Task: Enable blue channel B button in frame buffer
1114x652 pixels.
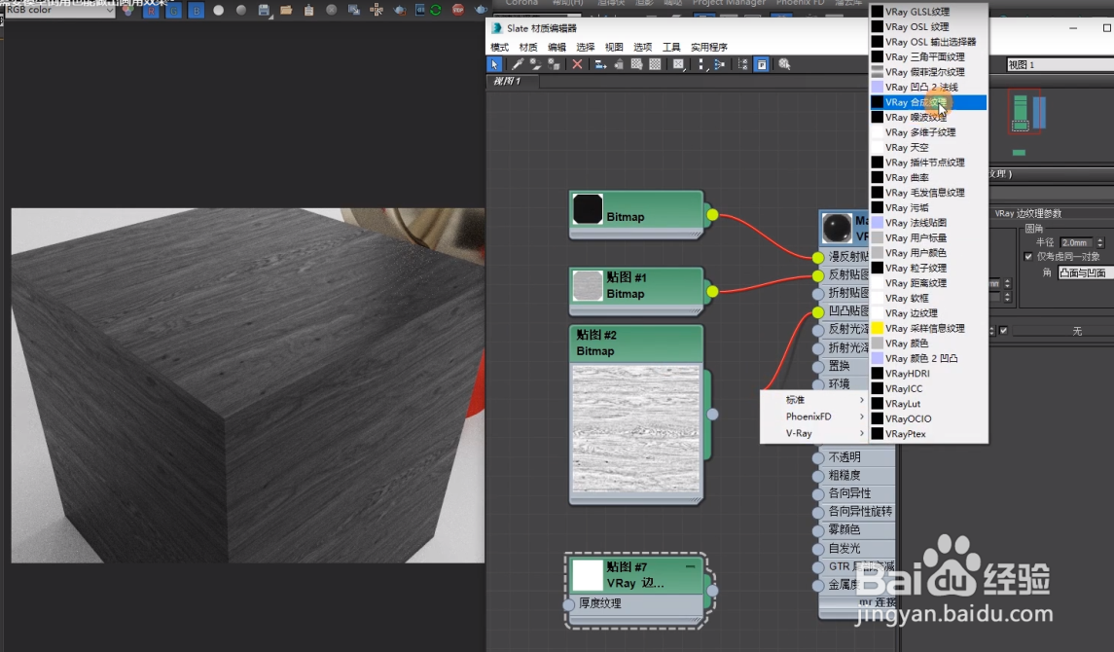Action: (x=197, y=11)
